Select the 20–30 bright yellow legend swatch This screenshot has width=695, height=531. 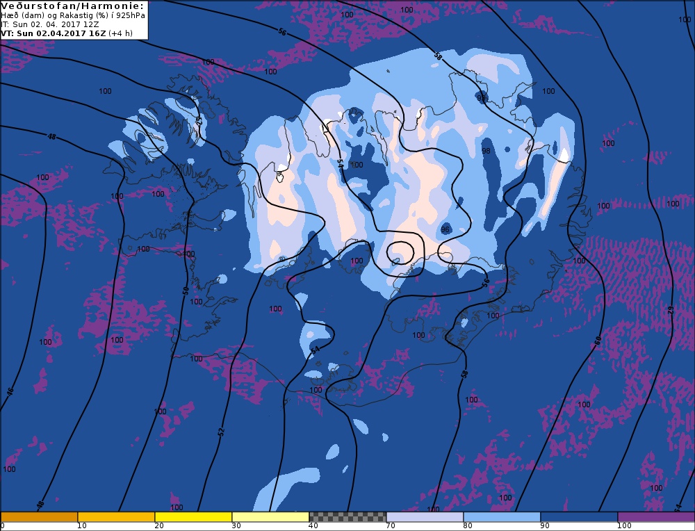193,517
